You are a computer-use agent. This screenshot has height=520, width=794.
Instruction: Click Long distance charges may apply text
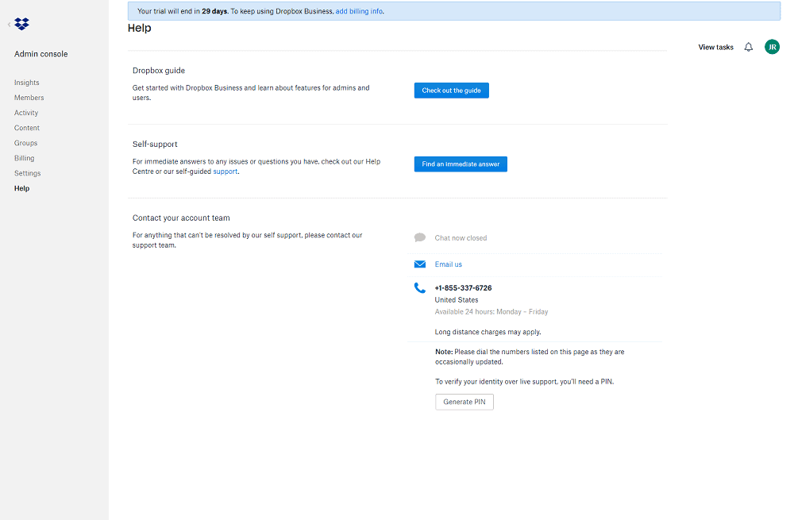[x=488, y=332]
